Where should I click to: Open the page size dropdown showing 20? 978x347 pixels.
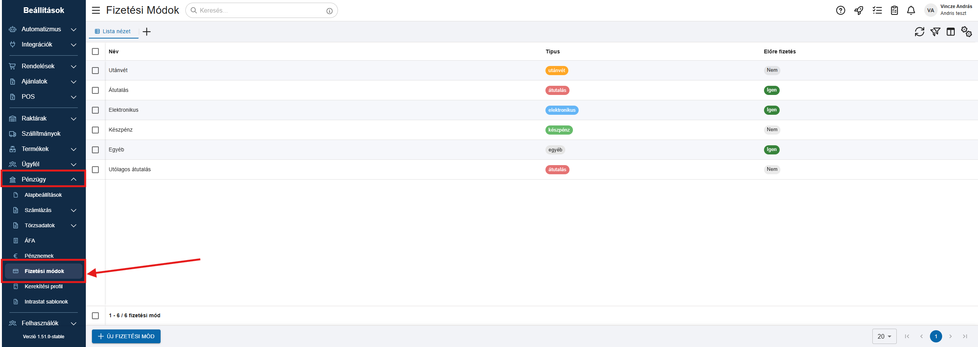tap(884, 336)
